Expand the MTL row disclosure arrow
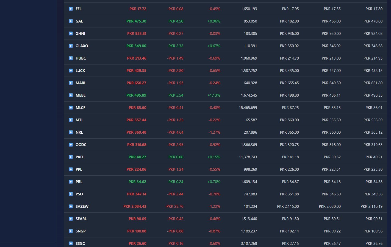This screenshot has height=247, width=391. click(x=71, y=120)
